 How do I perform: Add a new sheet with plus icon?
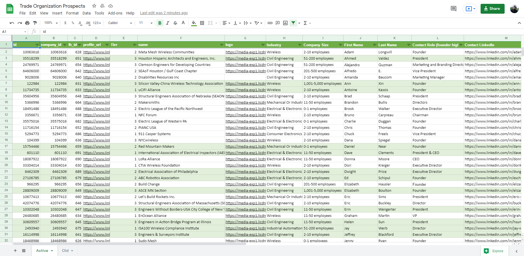pos(15,251)
